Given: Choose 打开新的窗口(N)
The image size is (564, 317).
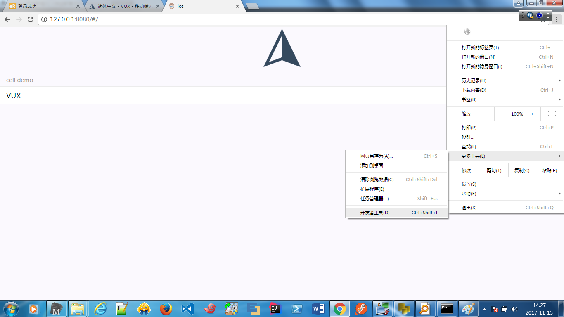Looking at the screenshot, I should pos(505,57).
